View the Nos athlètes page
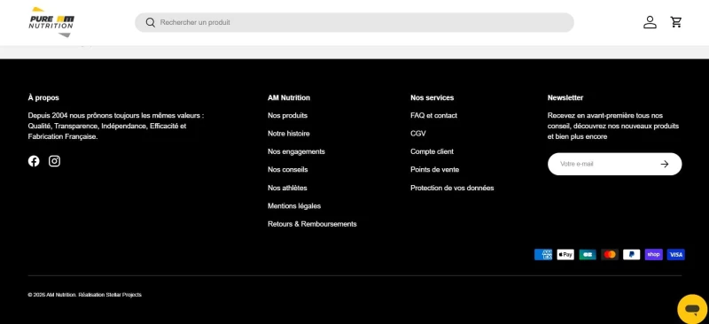709x324 pixels. coord(287,188)
